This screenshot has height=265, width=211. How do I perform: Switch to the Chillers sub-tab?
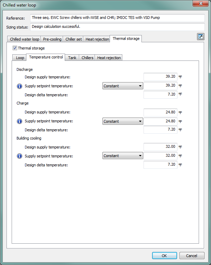[87, 58]
